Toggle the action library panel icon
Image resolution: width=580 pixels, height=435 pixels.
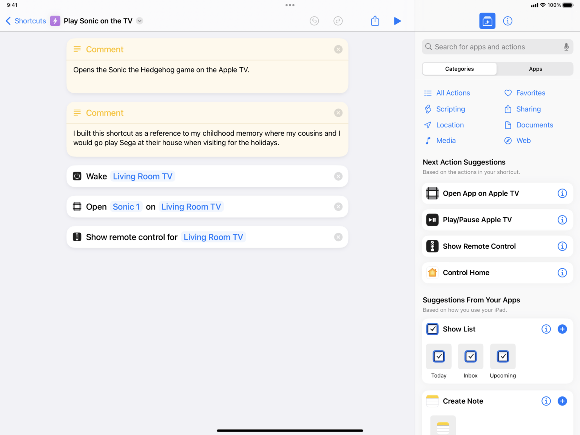(x=487, y=21)
